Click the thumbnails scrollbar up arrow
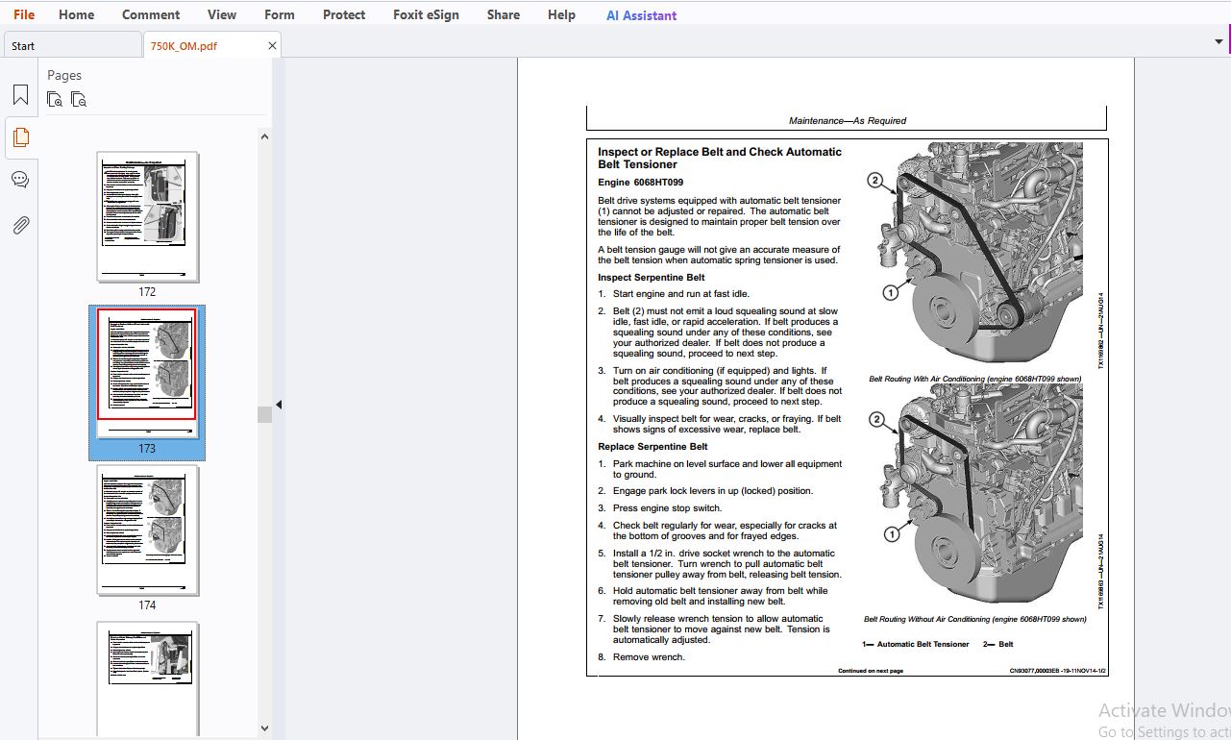This screenshot has width=1231, height=740. coord(265,136)
